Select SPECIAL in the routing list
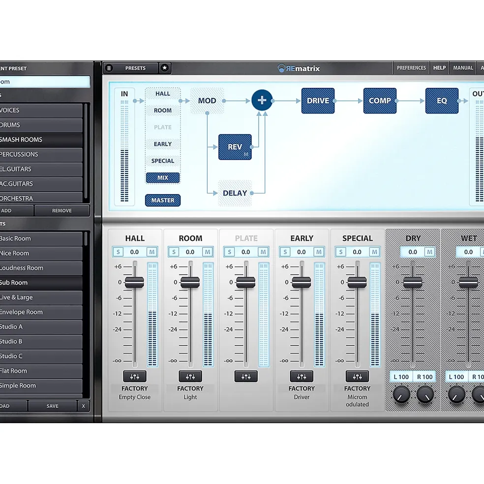Viewport: 484px width, 484px height. [163, 161]
